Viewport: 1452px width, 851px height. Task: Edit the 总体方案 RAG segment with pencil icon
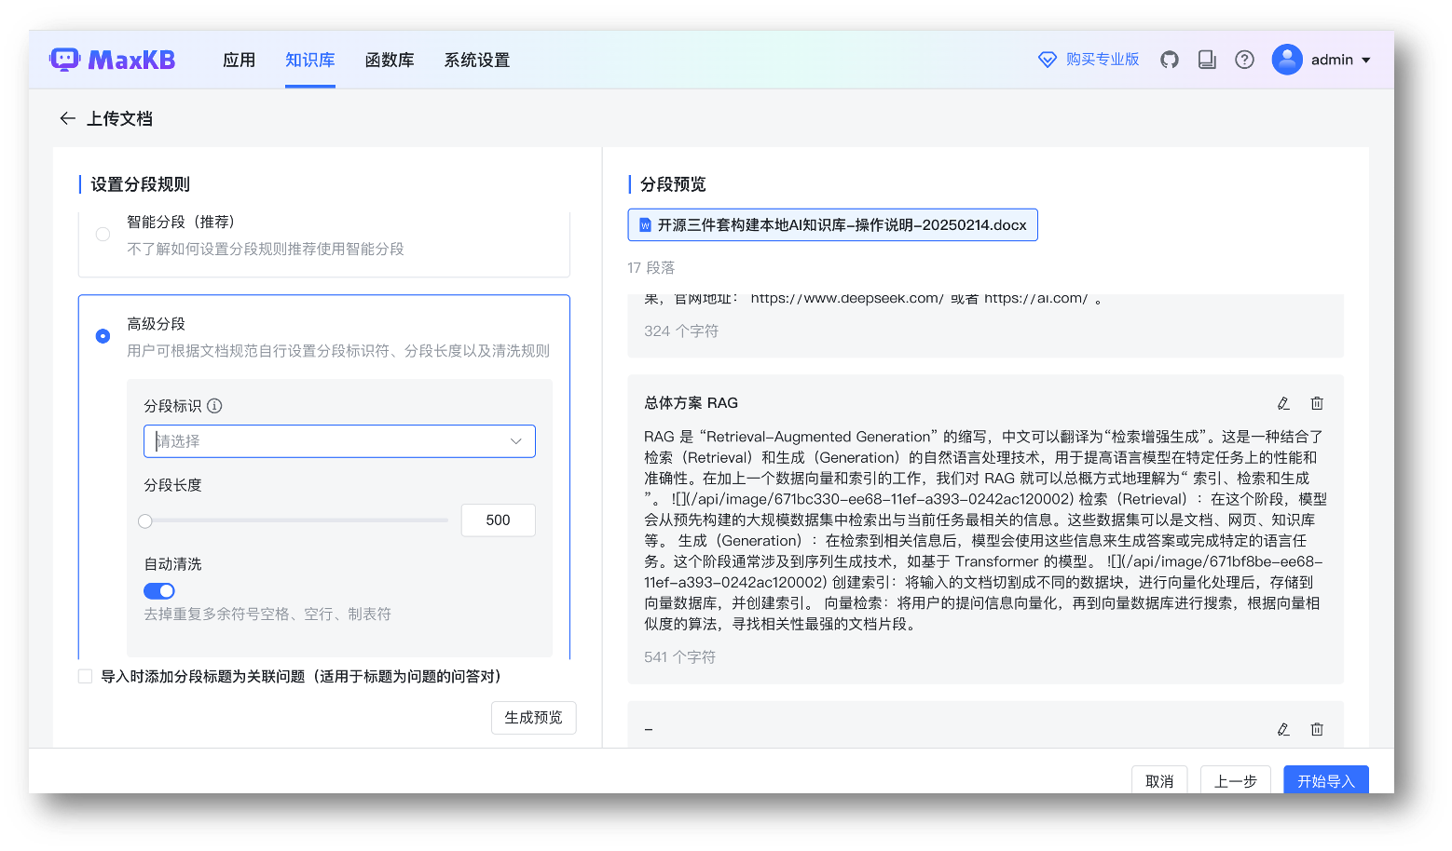tap(1283, 403)
